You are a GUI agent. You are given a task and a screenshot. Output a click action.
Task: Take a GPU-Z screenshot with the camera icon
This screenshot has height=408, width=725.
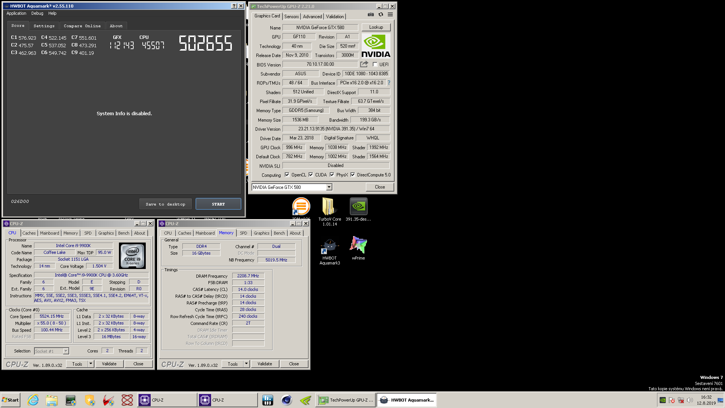(x=371, y=14)
